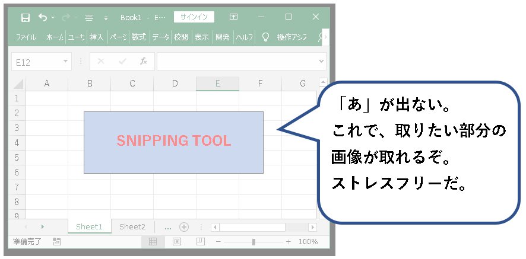Switch to Page Layout view icon

pyautogui.click(x=177, y=242)
